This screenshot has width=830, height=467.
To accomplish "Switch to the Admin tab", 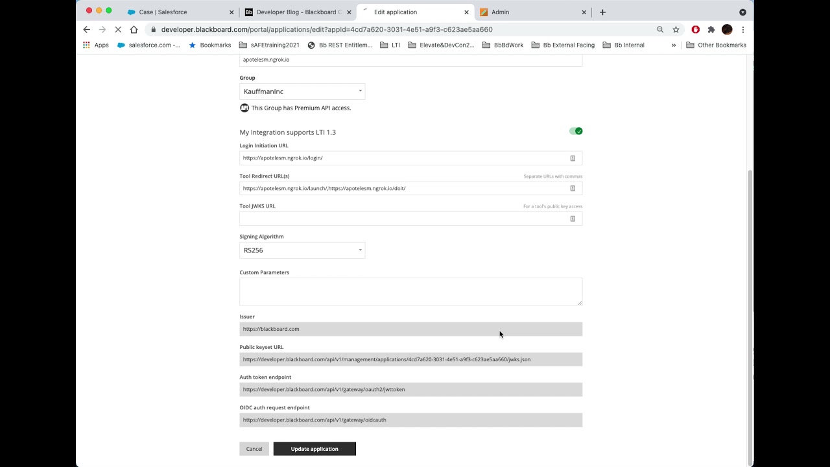I will click(532, 12).
